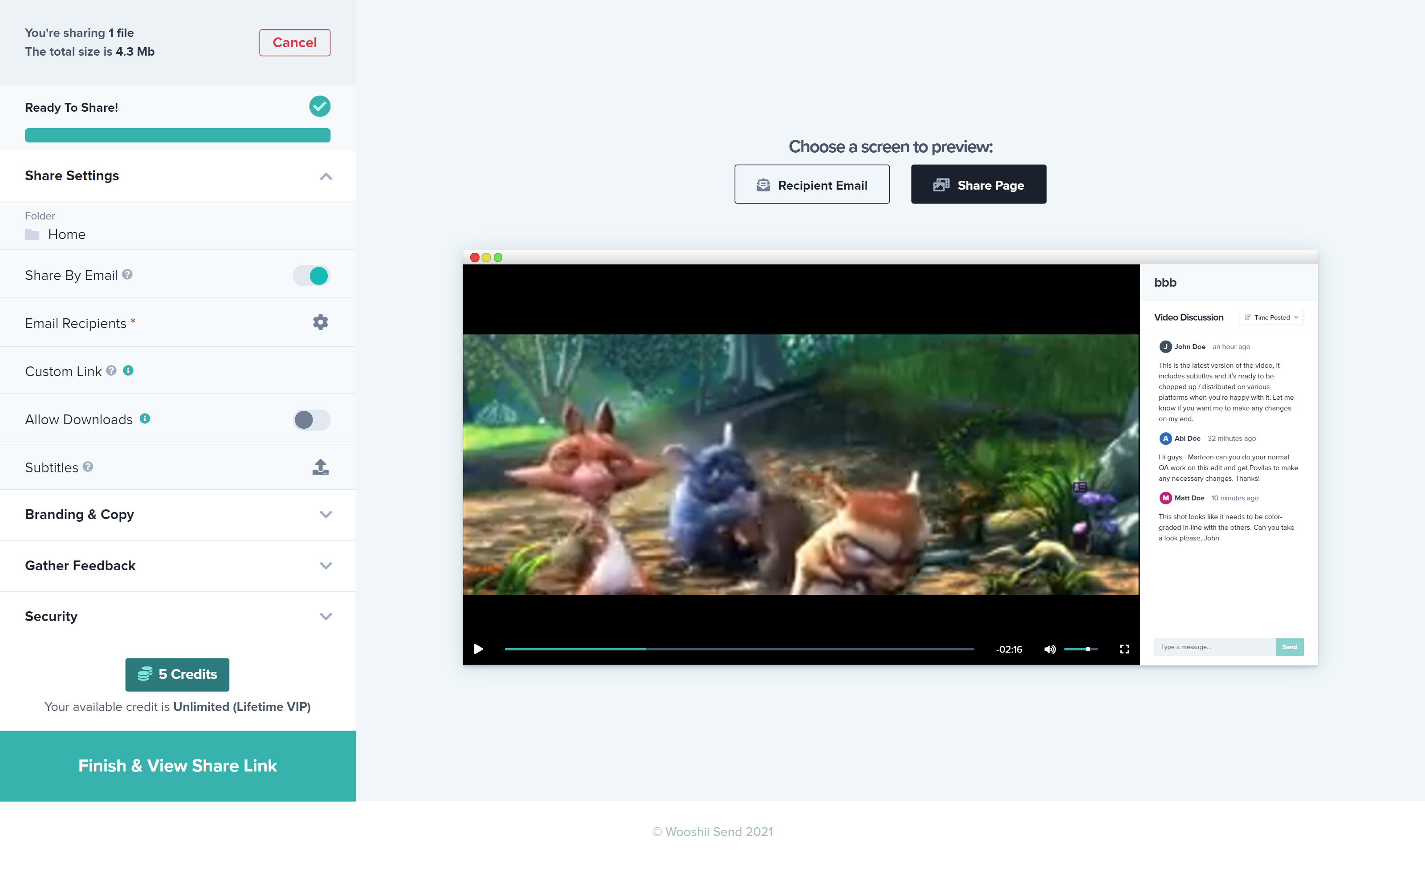Open the Time Posted sort dropdown
The height and width of the screenshot is (877, 1425).
(1271, 317)
